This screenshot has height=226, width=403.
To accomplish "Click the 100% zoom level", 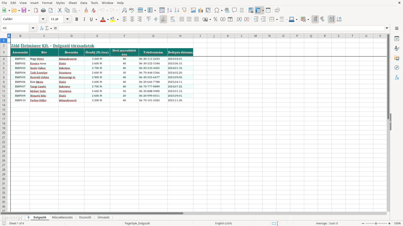I will coord(397,223).
